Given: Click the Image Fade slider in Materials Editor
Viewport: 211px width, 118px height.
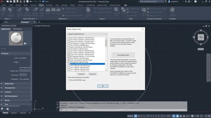Looking at the screenshot, I should [x=25, y=71].
